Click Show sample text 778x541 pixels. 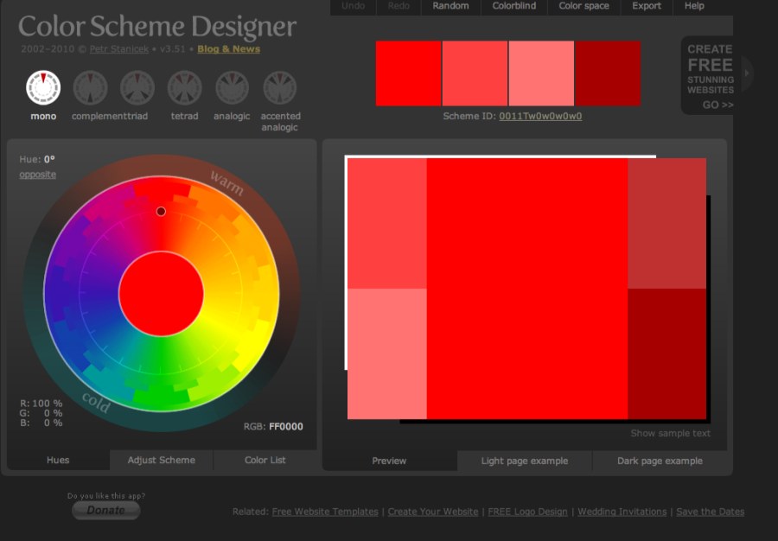pyautogui.click(x=670, y=433)
